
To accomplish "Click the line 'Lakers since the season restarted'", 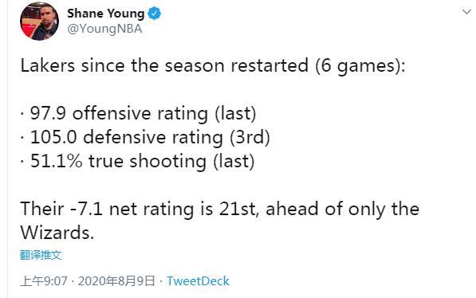I will (213, 66).
